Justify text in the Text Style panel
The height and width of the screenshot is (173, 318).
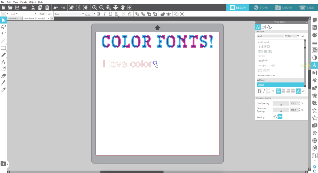(x=293, y=91)
